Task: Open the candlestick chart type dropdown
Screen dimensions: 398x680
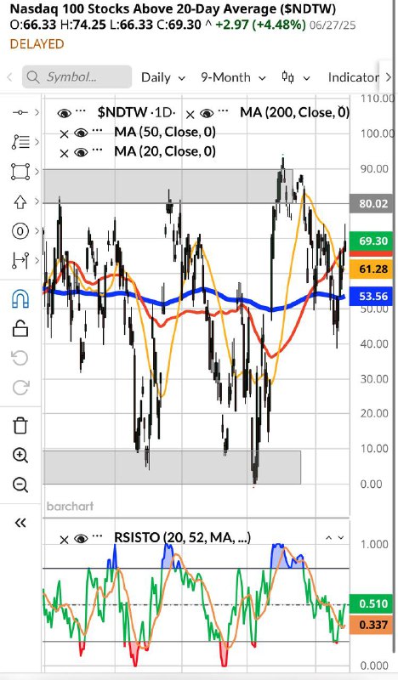Action: (296, 77)
